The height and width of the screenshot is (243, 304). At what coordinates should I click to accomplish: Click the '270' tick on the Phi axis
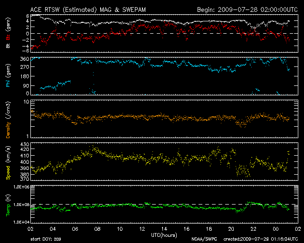point(25,67)
